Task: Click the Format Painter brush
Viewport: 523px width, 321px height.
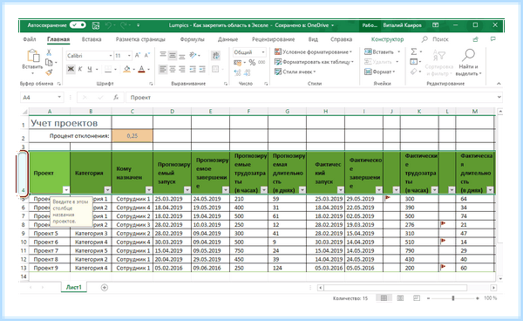Action: click(x=49, y=72)
